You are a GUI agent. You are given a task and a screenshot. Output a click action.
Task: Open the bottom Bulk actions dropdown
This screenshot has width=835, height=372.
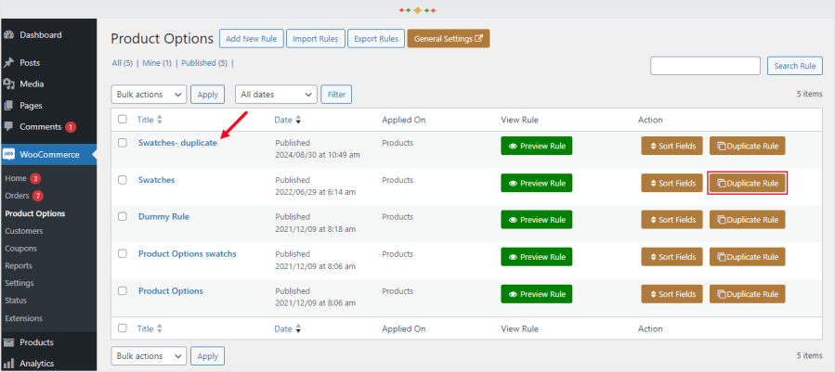pyautogui.click(x=150, y=356)
